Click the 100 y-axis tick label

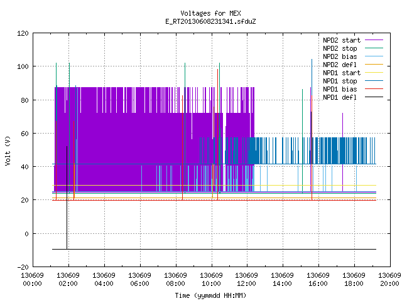pyautogui.click(x=23, y=67)
